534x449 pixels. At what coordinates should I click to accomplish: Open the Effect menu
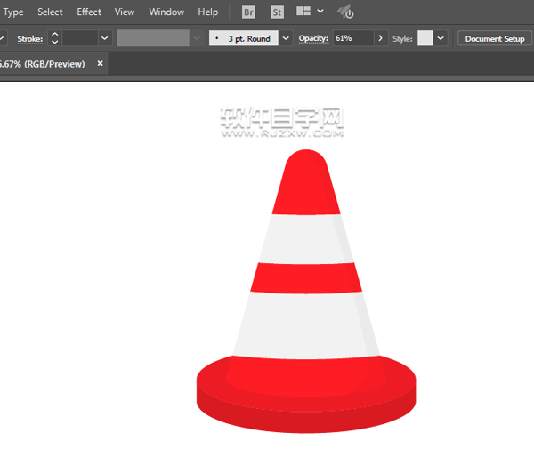click(89, 12)
